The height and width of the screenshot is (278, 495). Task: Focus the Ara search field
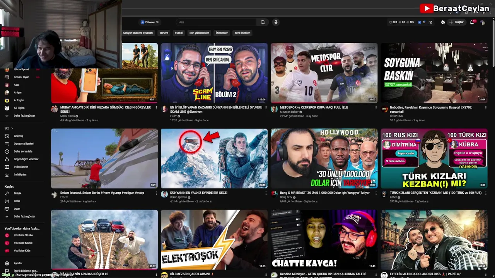pyautogui.click(x=217, y=22)
